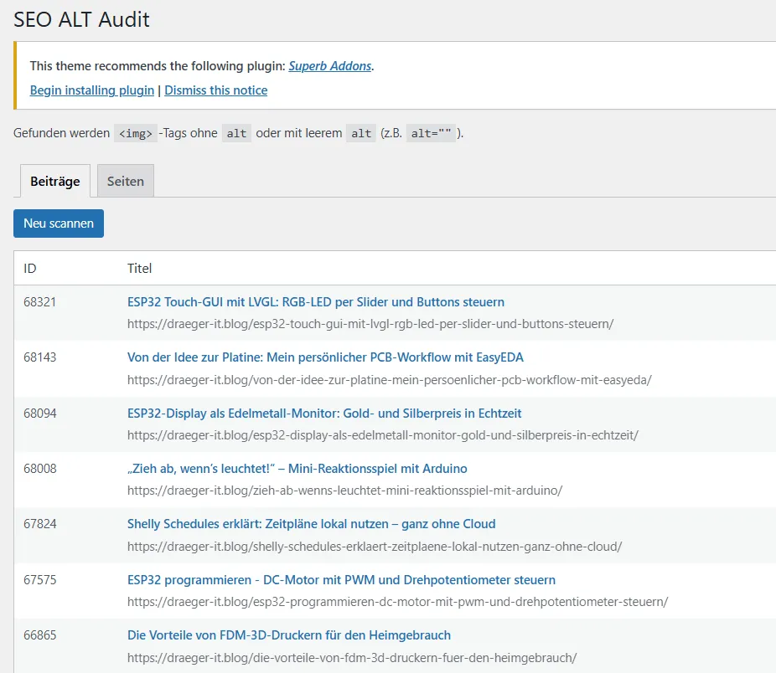Click the post ID 68321 cell
The height and width of the screenshot is (673, 776).
pyautogui.click(x=40, y=302)
